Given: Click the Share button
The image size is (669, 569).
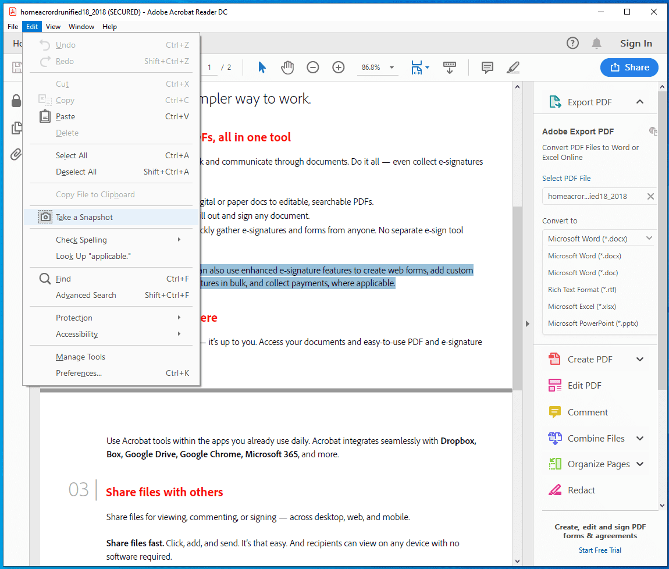Looking at the screenshot, I should point(629,67).
